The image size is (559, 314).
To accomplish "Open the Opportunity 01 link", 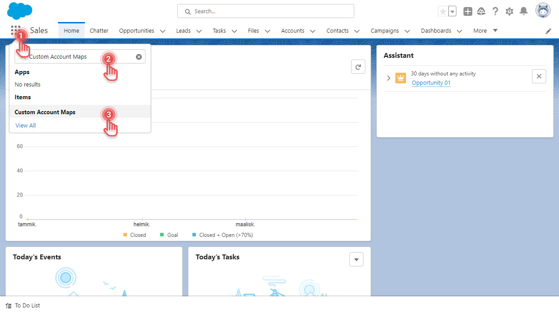I will point(431,82).
